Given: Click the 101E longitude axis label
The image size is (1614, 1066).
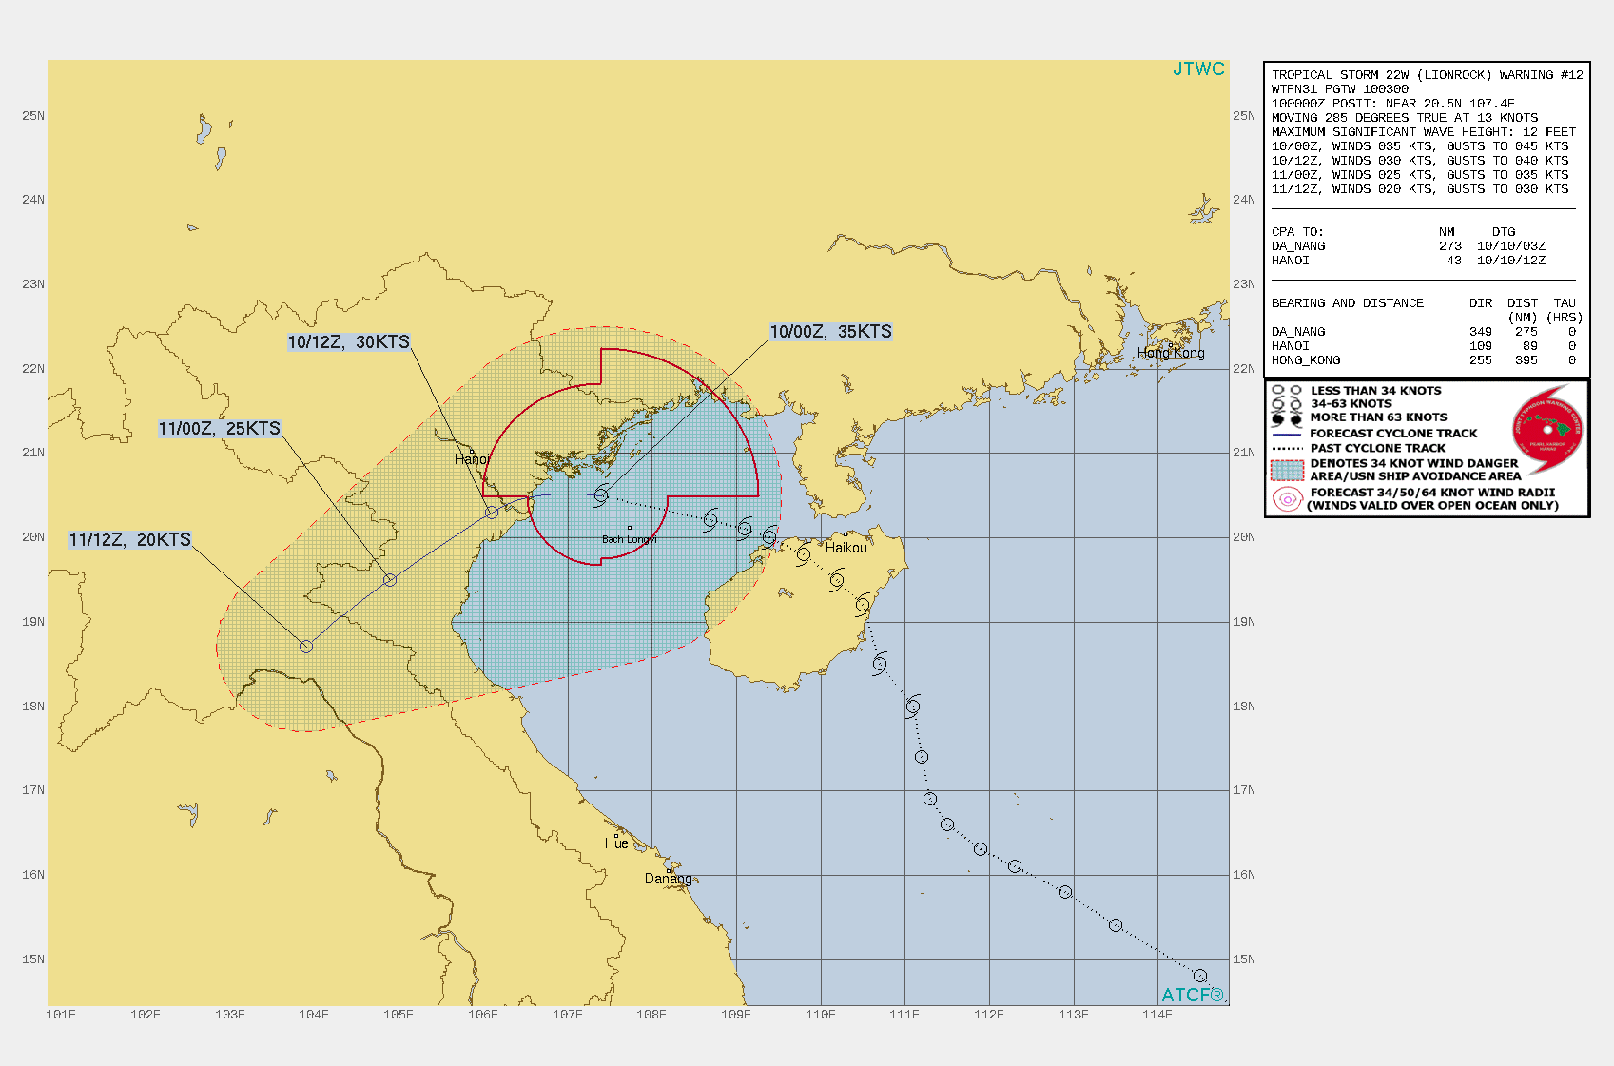Looking at the screenshot, I should coord(61,1015).
